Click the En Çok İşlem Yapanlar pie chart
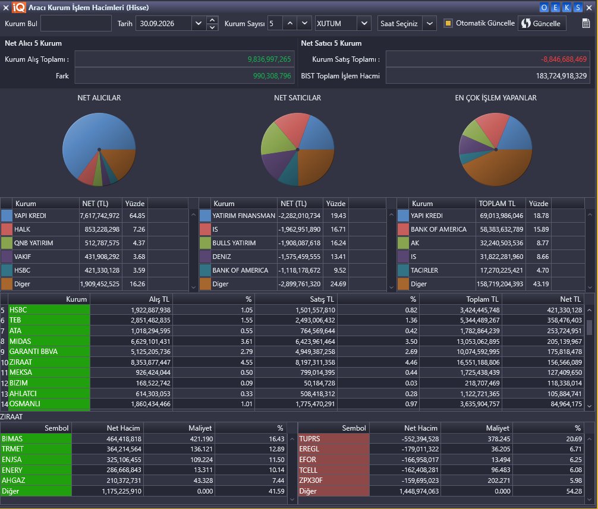Viewport: 598px width, 509px height. (496, 149)
